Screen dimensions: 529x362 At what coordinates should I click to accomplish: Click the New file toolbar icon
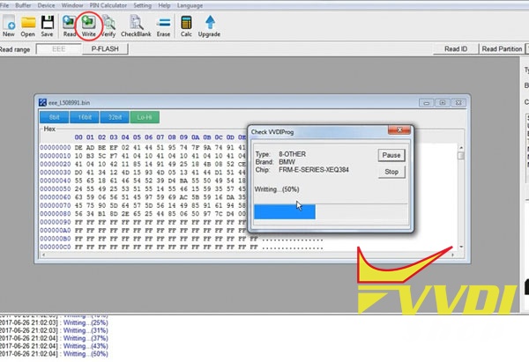9,26
